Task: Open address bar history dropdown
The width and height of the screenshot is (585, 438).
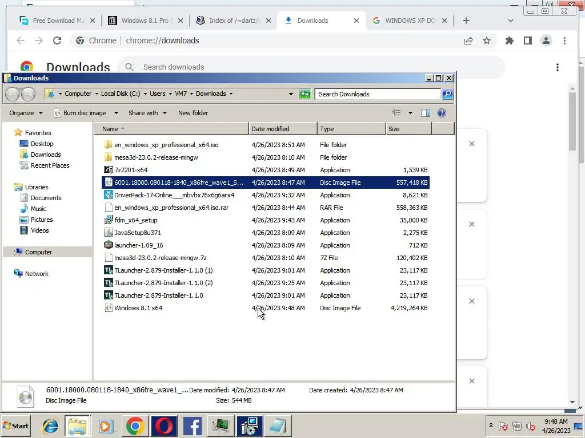Action: (291, 94)
